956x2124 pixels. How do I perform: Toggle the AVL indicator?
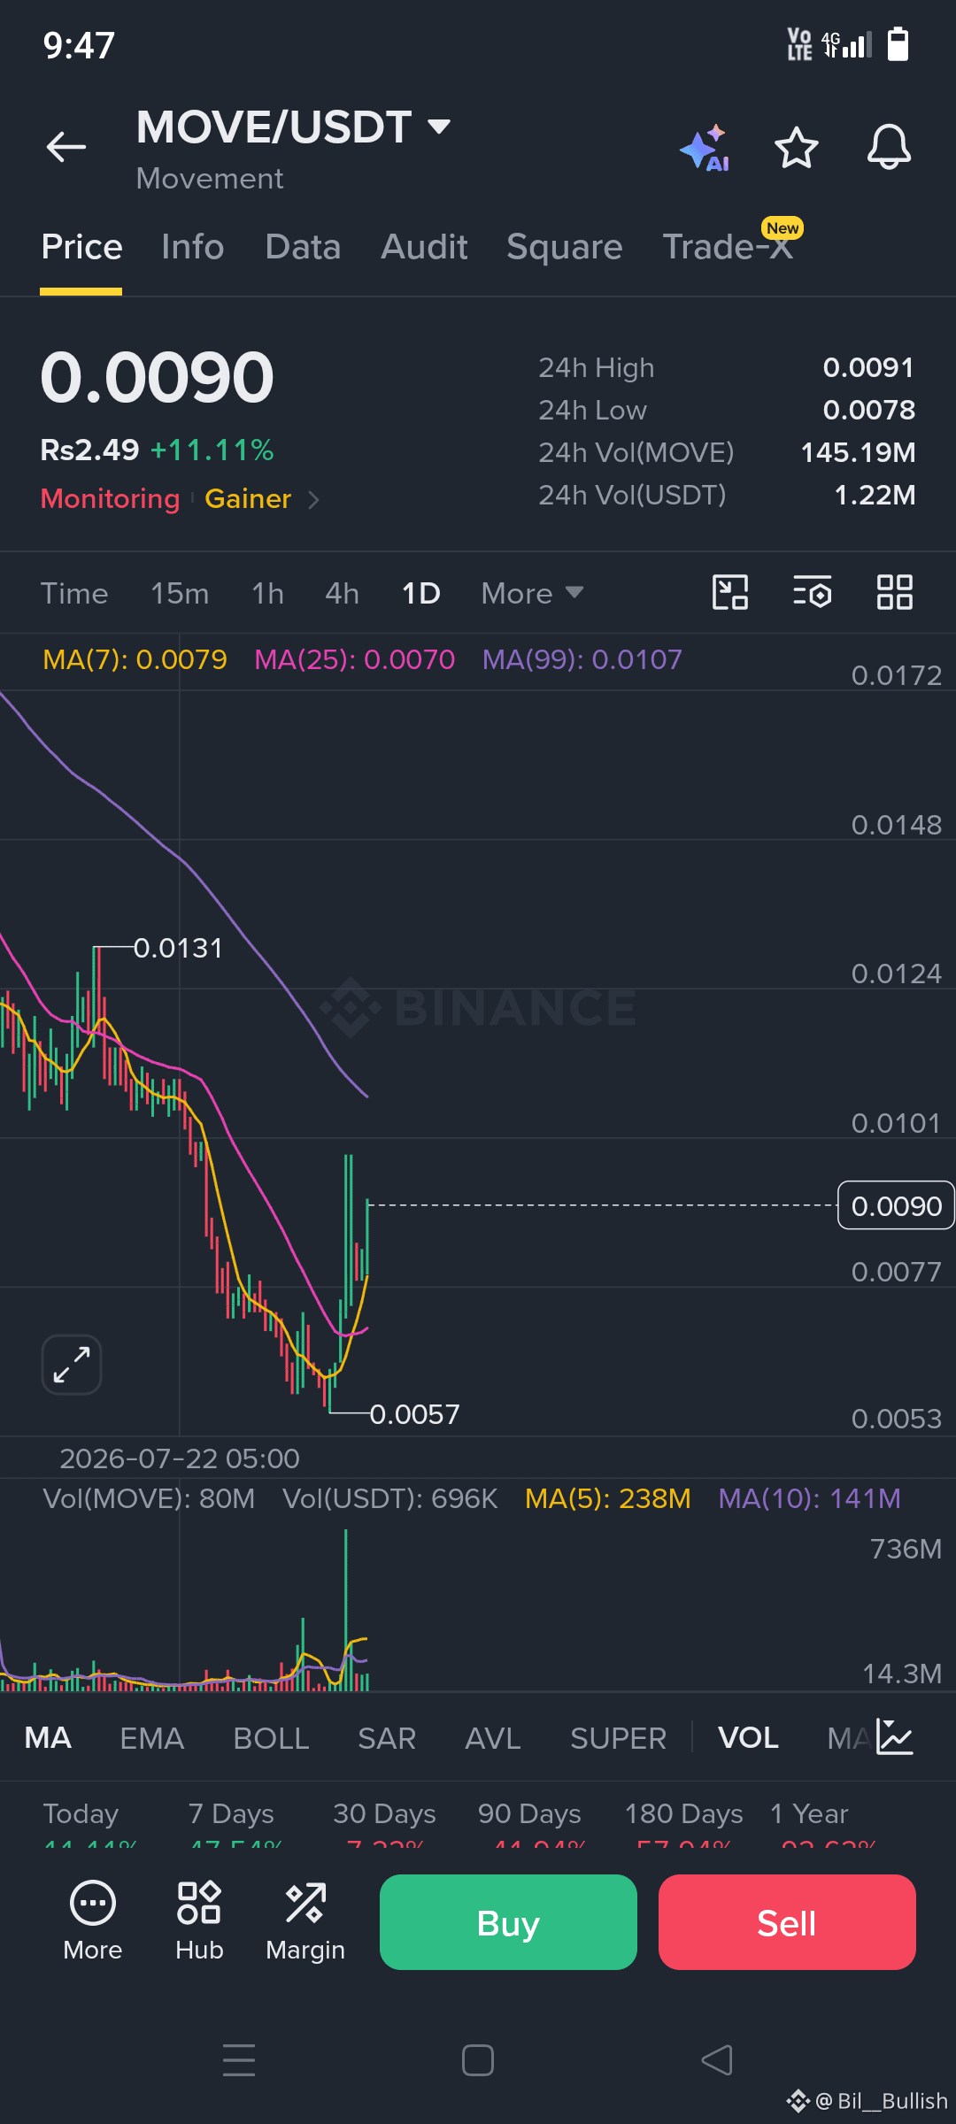pyautogui.click(x=493, y=1738)
